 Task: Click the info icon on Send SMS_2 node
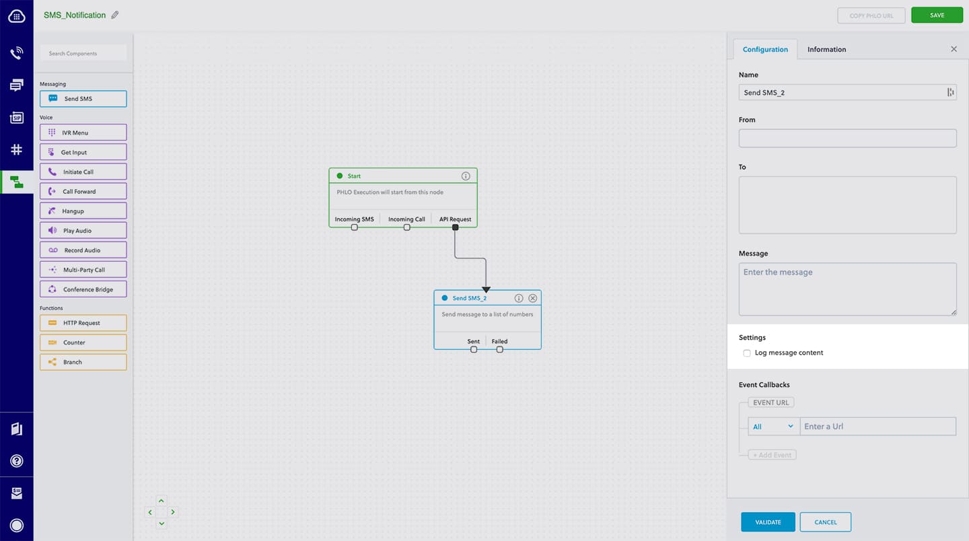tap(519, 298)
